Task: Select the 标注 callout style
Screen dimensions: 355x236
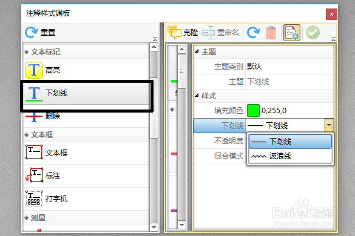Action: pyautogui.click(x=86, y=175)
